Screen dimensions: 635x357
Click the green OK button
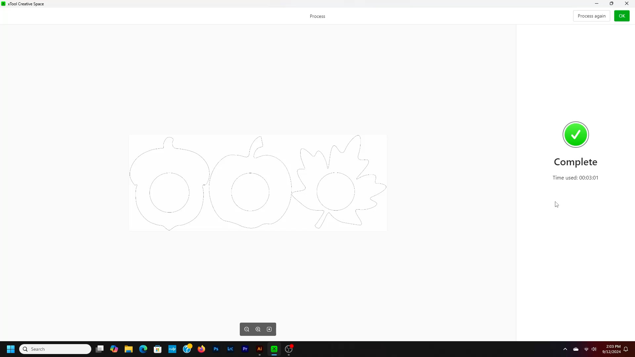pyautogui.click(x=622, y=16)
